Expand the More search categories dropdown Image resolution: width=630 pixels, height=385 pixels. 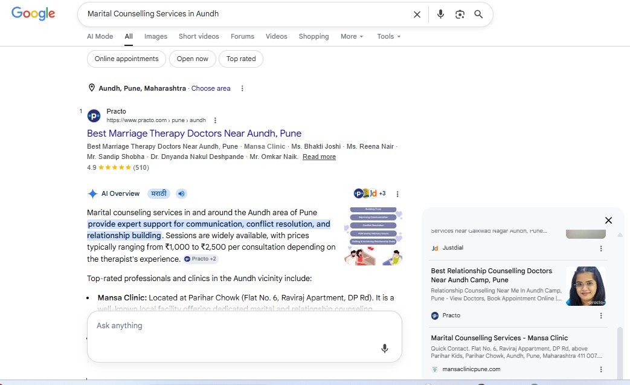pyautogui.click(x=352, y=36)
